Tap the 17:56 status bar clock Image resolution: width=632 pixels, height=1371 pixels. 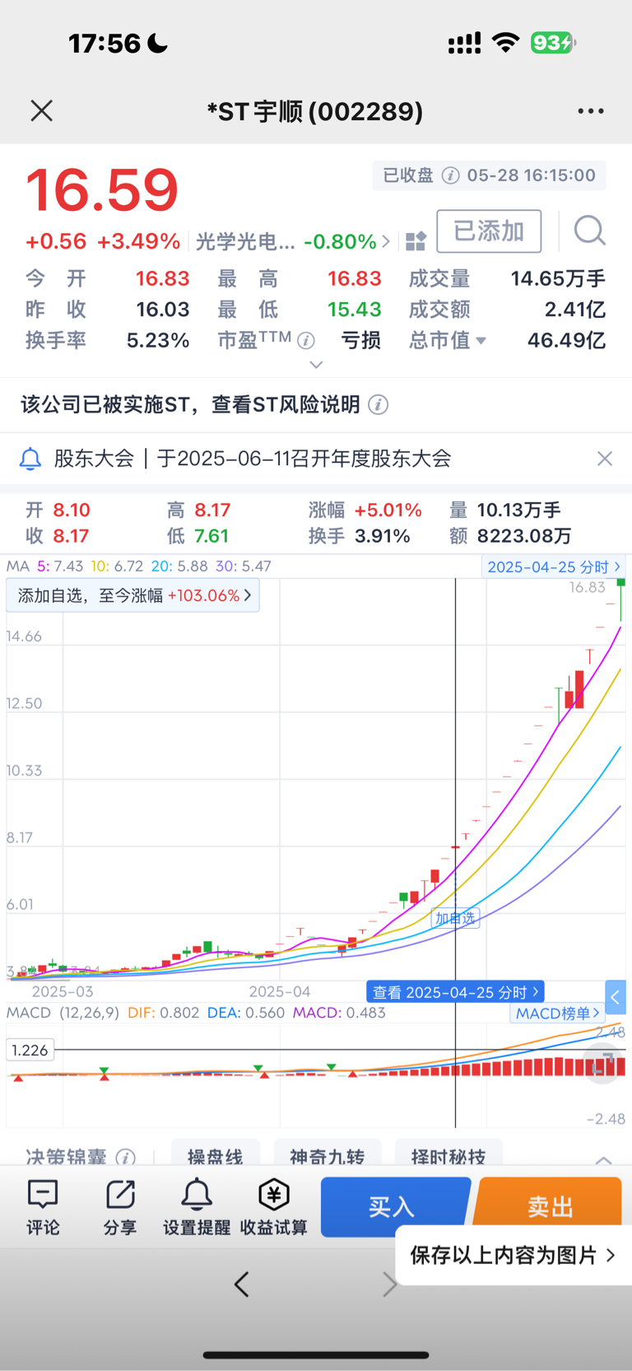(x=105, y=43)
